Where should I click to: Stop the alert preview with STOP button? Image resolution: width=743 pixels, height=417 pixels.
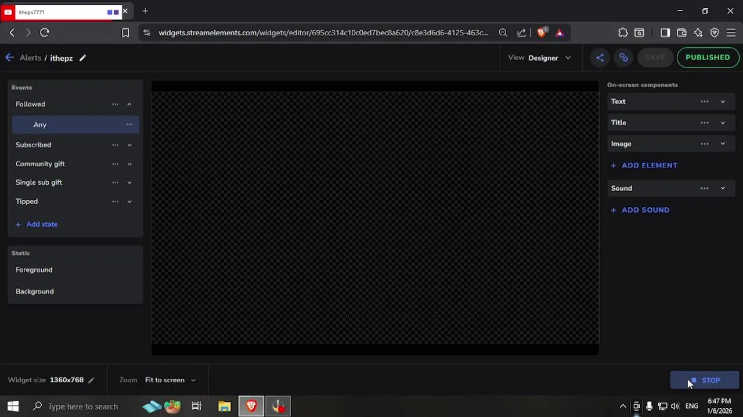pyautogui.click(x=705, y=381)
